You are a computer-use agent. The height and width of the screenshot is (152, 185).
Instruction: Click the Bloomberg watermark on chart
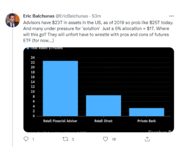(x=159, y=131)
